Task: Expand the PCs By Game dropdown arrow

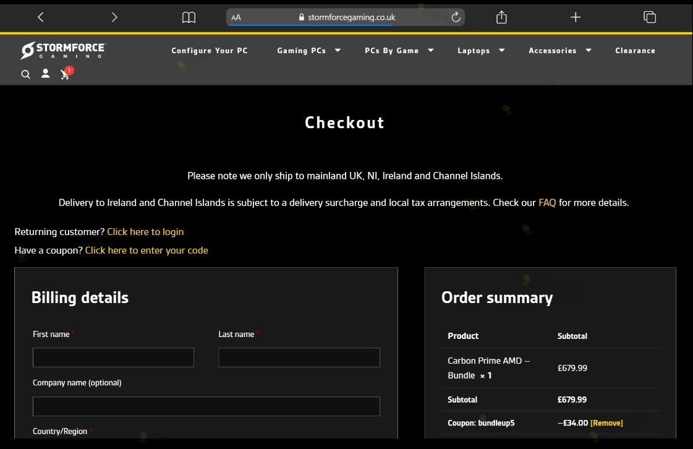Action: tap(430, 51)
